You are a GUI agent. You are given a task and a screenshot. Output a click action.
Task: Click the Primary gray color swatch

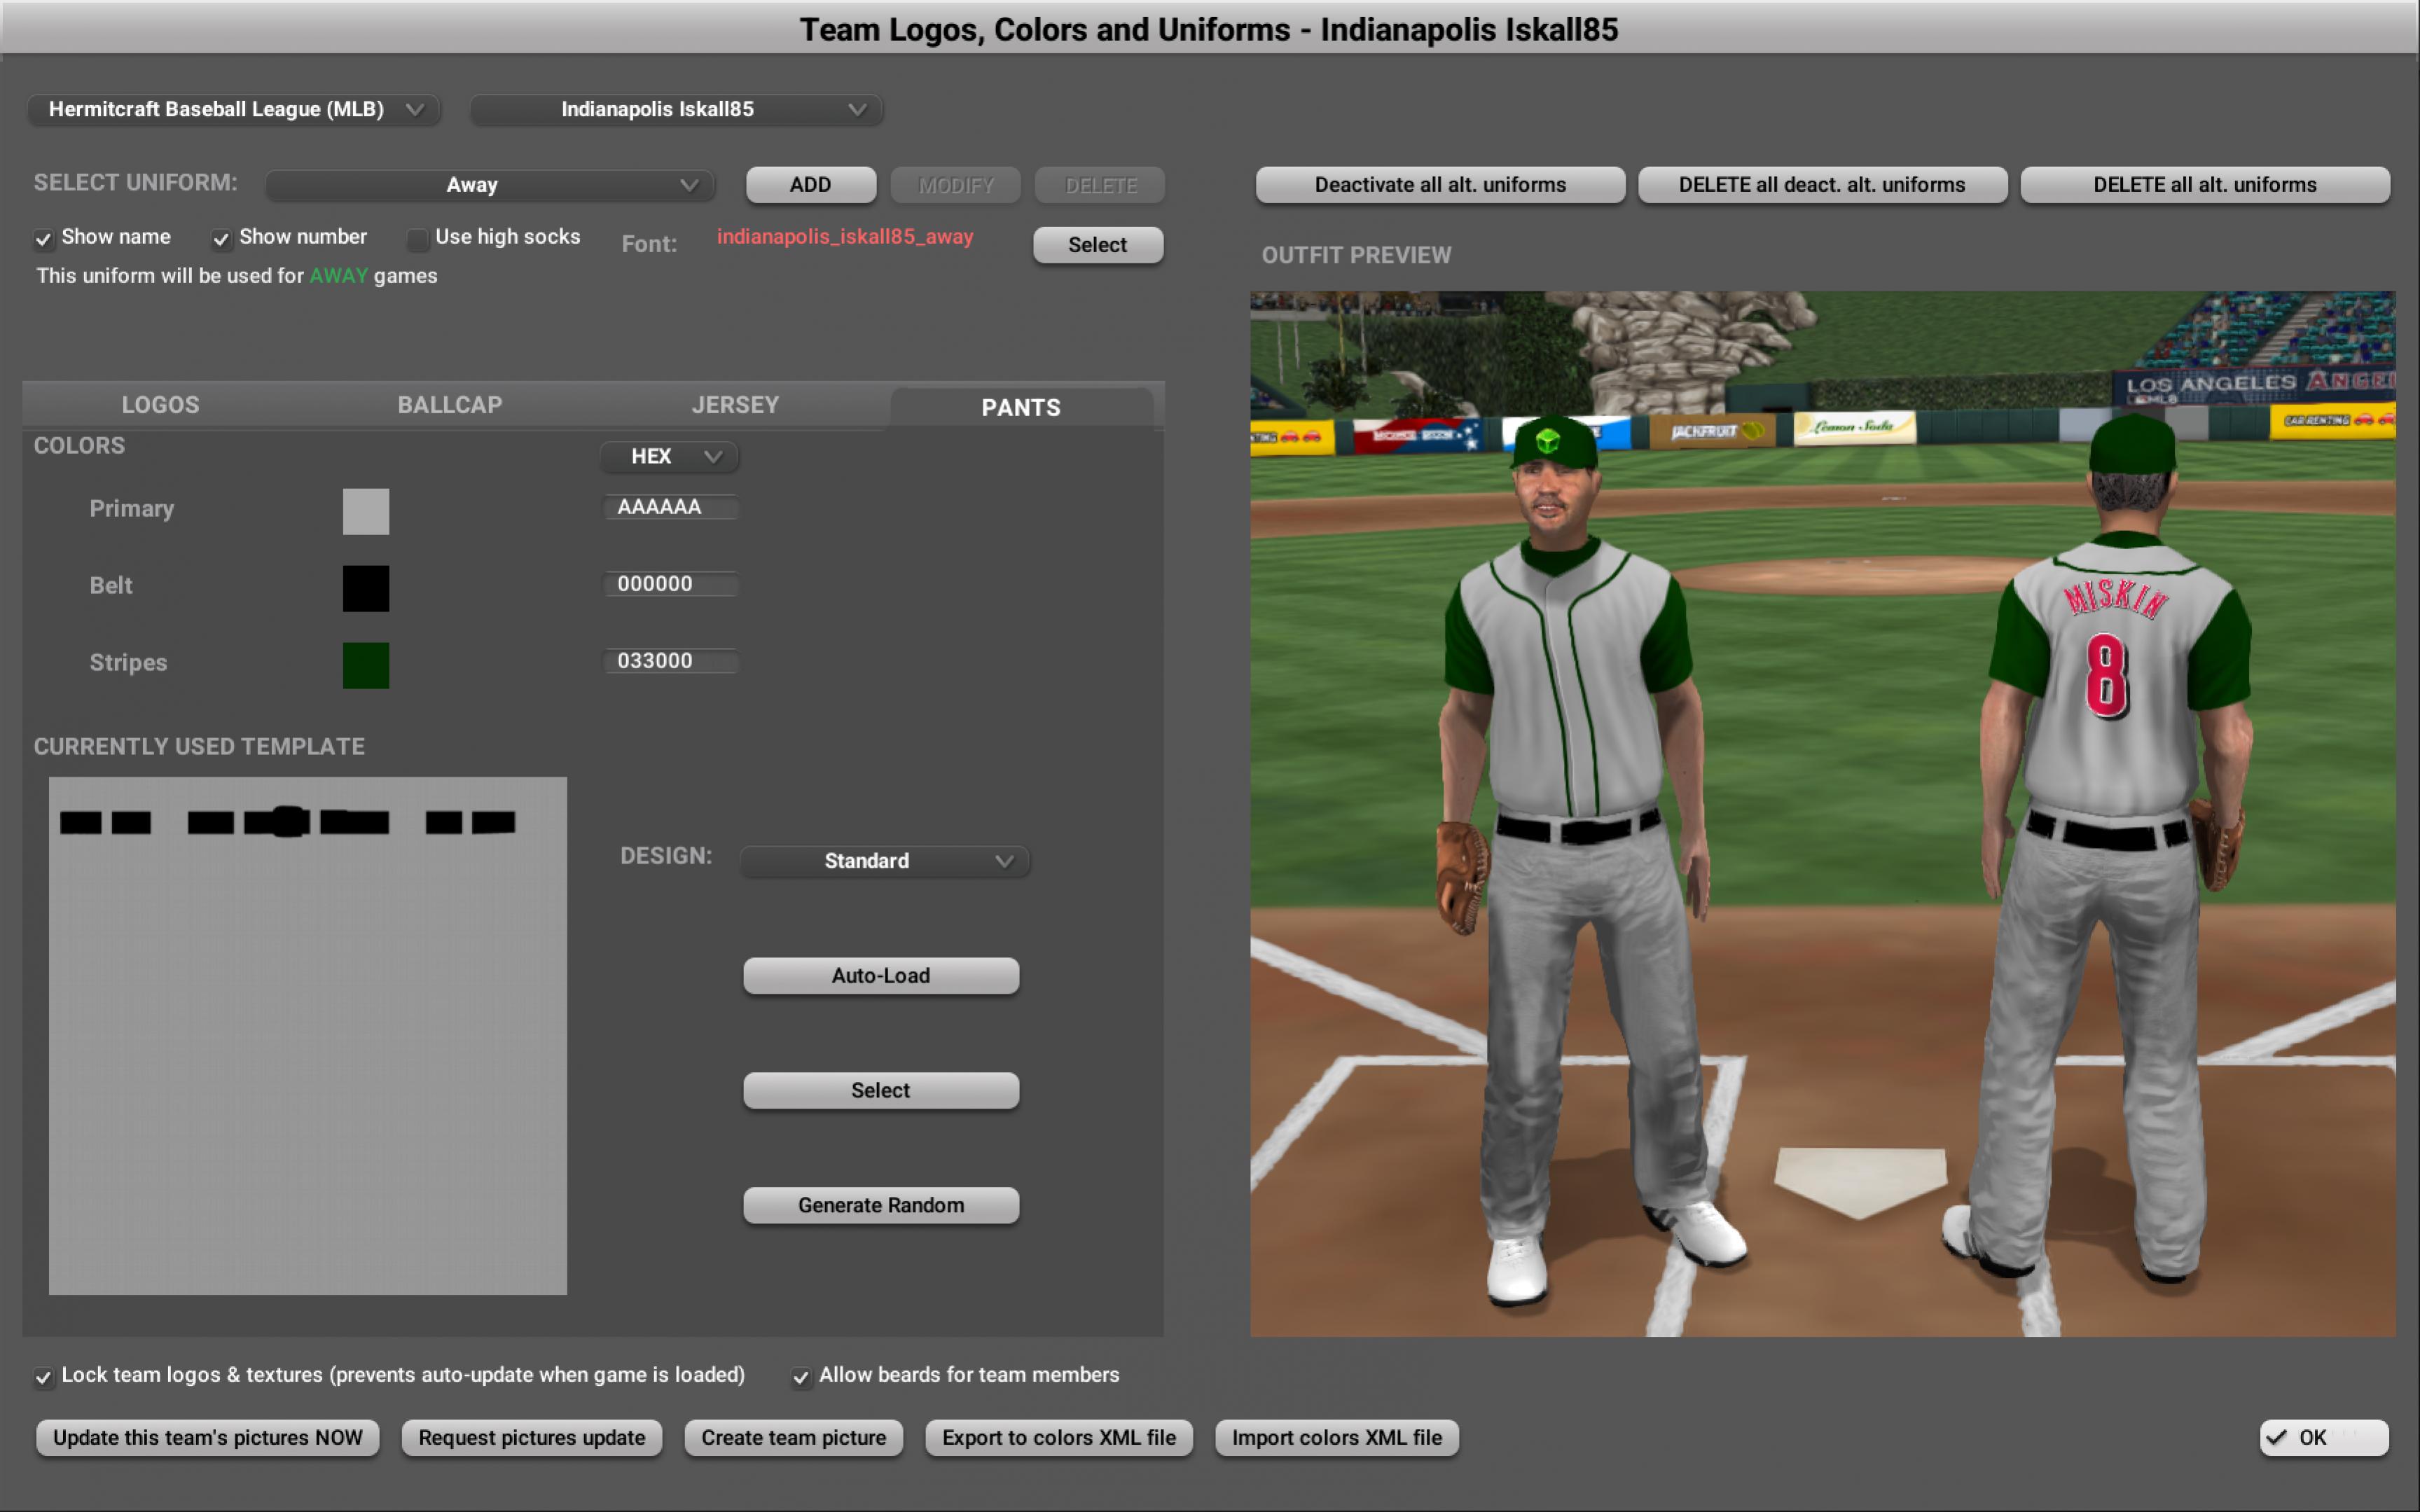pyautogui.click(x=365, y=511)
